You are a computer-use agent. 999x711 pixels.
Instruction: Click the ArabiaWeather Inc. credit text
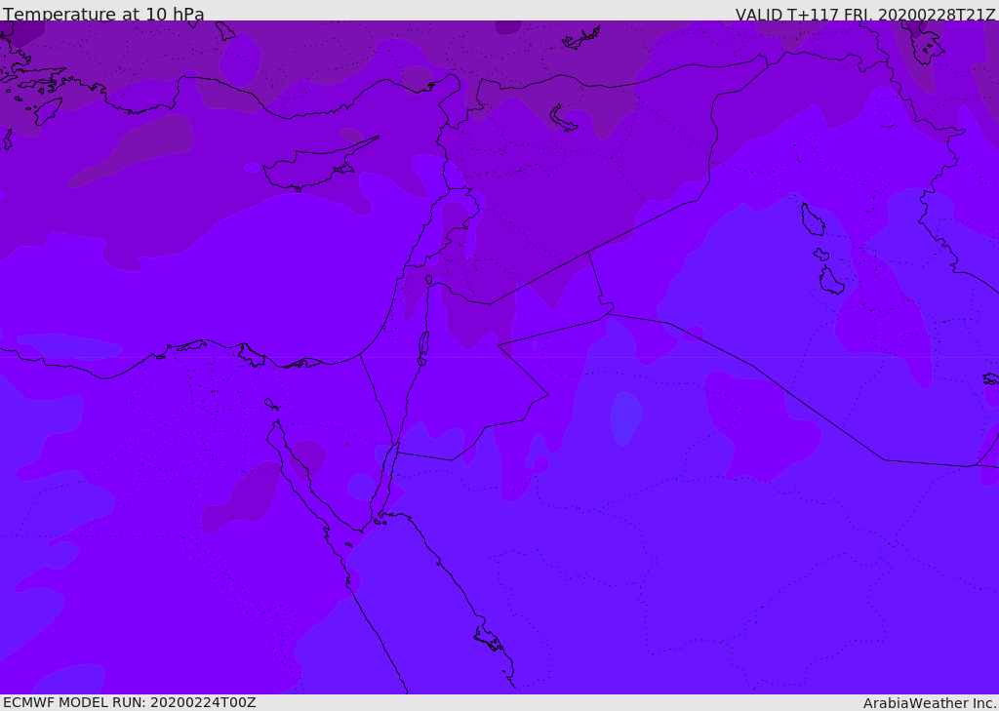click(x=930, y=703)
